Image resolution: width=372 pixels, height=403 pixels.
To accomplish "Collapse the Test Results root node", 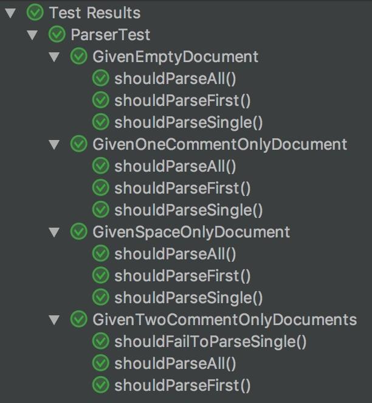I will [x=10, y=13].
